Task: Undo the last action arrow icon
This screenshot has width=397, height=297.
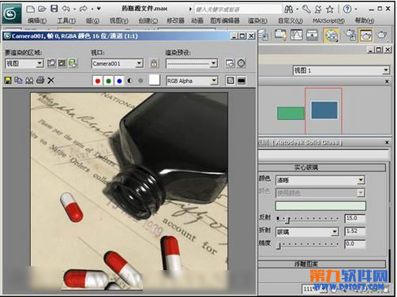Action: 66,9
